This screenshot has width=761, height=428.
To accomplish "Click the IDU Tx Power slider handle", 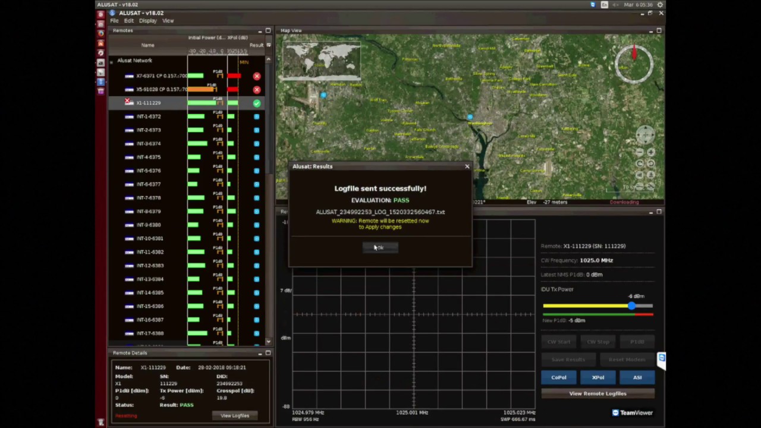I will (631, 306).
